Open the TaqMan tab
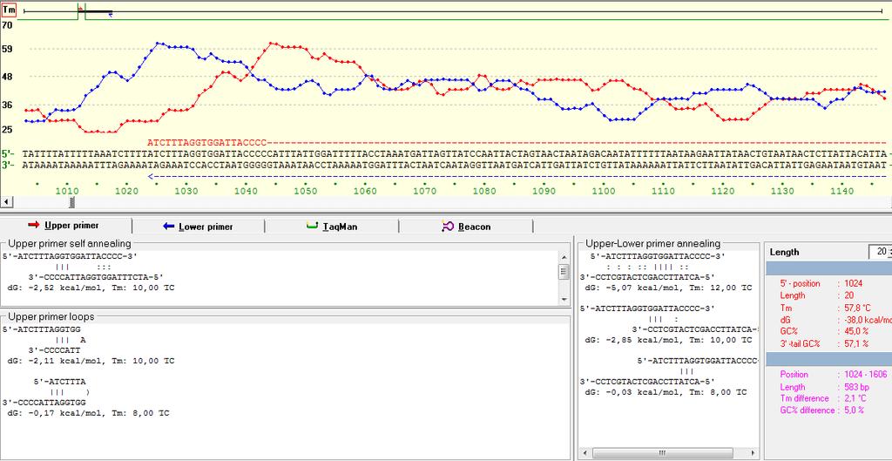 click(332, 227)
